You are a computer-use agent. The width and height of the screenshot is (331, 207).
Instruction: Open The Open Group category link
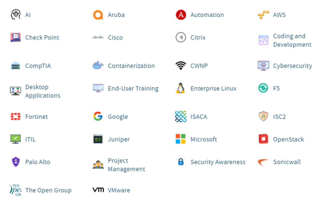(x=48, y=190)
